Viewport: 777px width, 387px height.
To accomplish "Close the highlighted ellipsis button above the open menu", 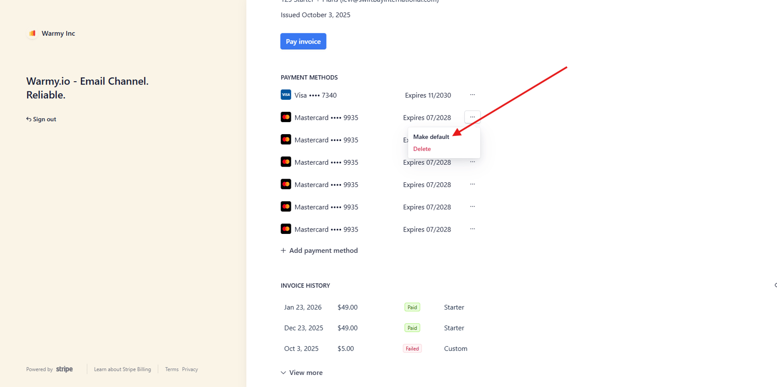I will click(x=472, y=117).
